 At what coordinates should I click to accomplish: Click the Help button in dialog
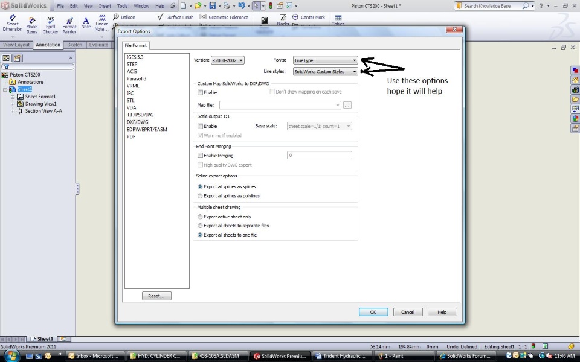coord(442,312)
